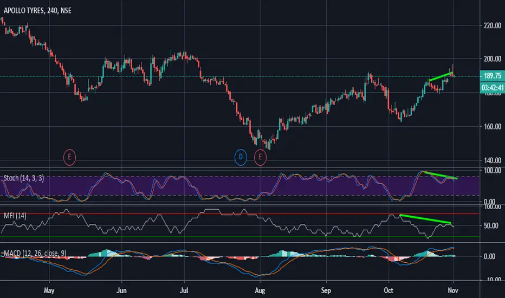
Task: Click the 100.00 label on Stoch axis
Action: pos(493,171)
